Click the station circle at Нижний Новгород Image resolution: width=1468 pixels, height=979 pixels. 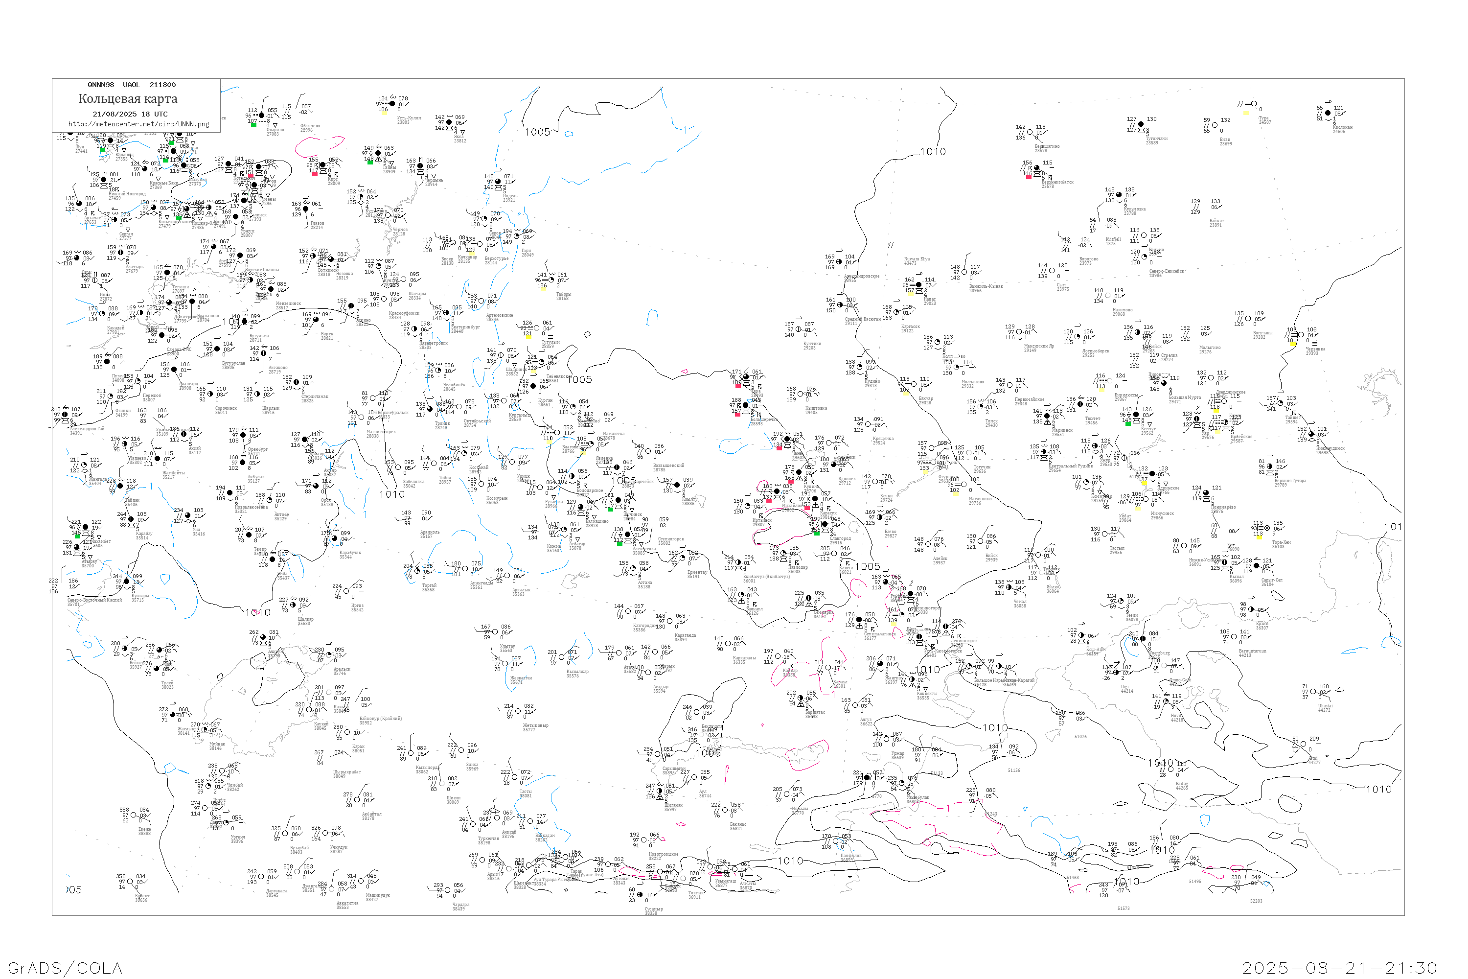pos(105,181)
